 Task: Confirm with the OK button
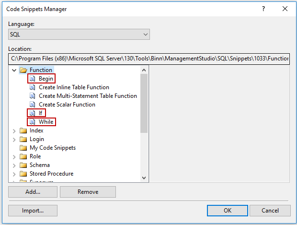(x=227, y=210)
